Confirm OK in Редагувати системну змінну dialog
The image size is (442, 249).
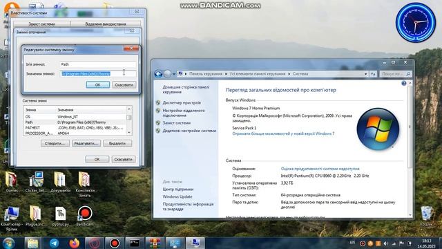point(98,84)
